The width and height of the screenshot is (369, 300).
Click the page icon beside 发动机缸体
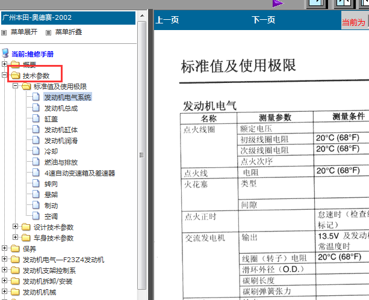pyautogui.click(x=36, y=129)
